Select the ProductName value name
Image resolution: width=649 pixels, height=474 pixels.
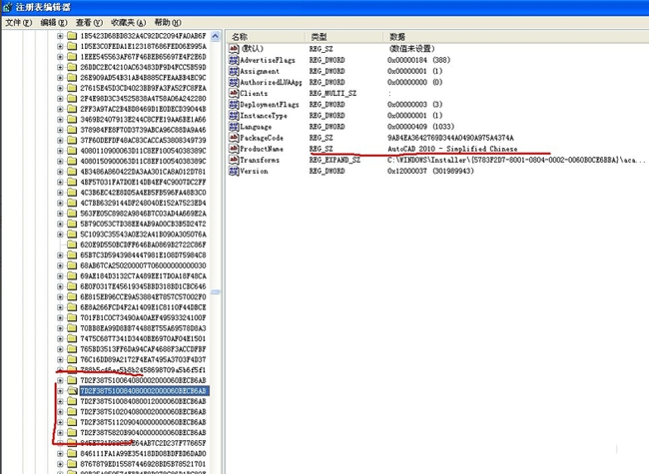(262, 149)
